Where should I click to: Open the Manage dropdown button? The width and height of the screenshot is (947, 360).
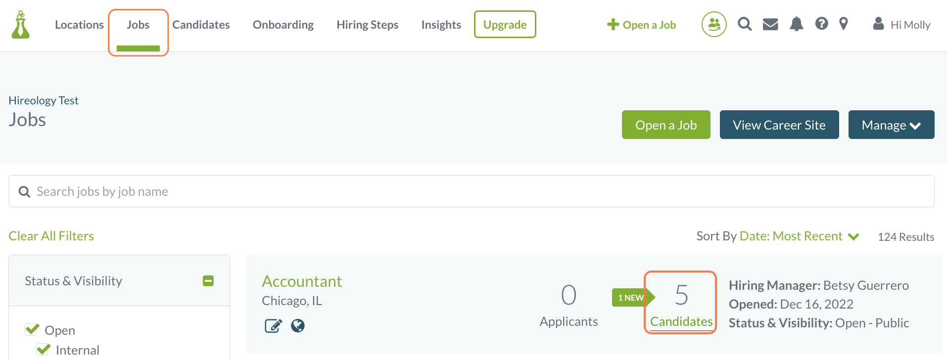(891, 125)
